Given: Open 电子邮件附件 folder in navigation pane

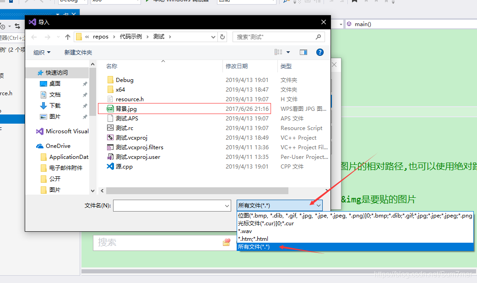Looking at the screenshot, I should [62, 168].
